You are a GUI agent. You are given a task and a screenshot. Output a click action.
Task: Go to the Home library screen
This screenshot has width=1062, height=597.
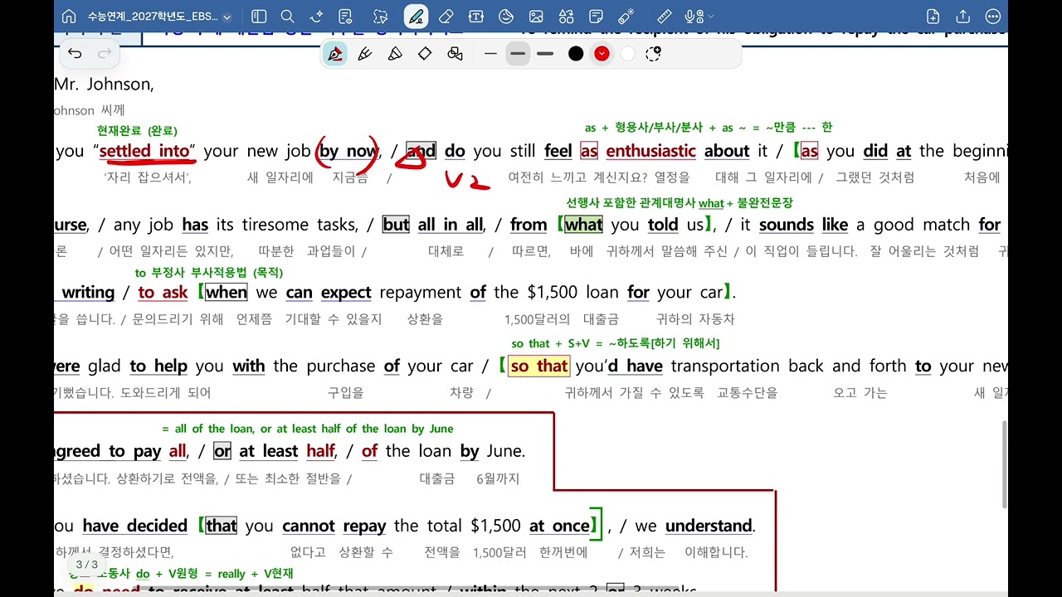(x=69, y=17)
